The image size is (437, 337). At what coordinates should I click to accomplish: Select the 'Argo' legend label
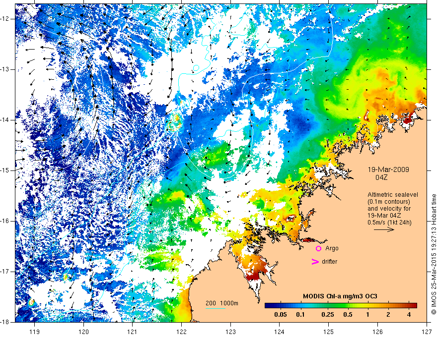click(332, 248)
